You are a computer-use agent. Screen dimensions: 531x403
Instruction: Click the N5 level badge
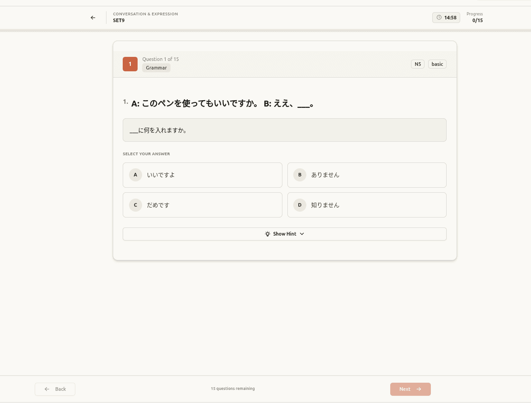418,64
